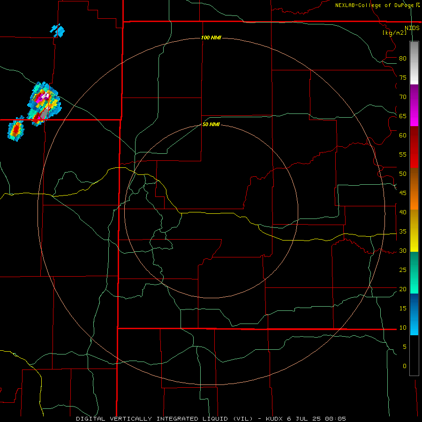Click the Digital Vertically Integrated Liquid caption

[x=211, y=419]
